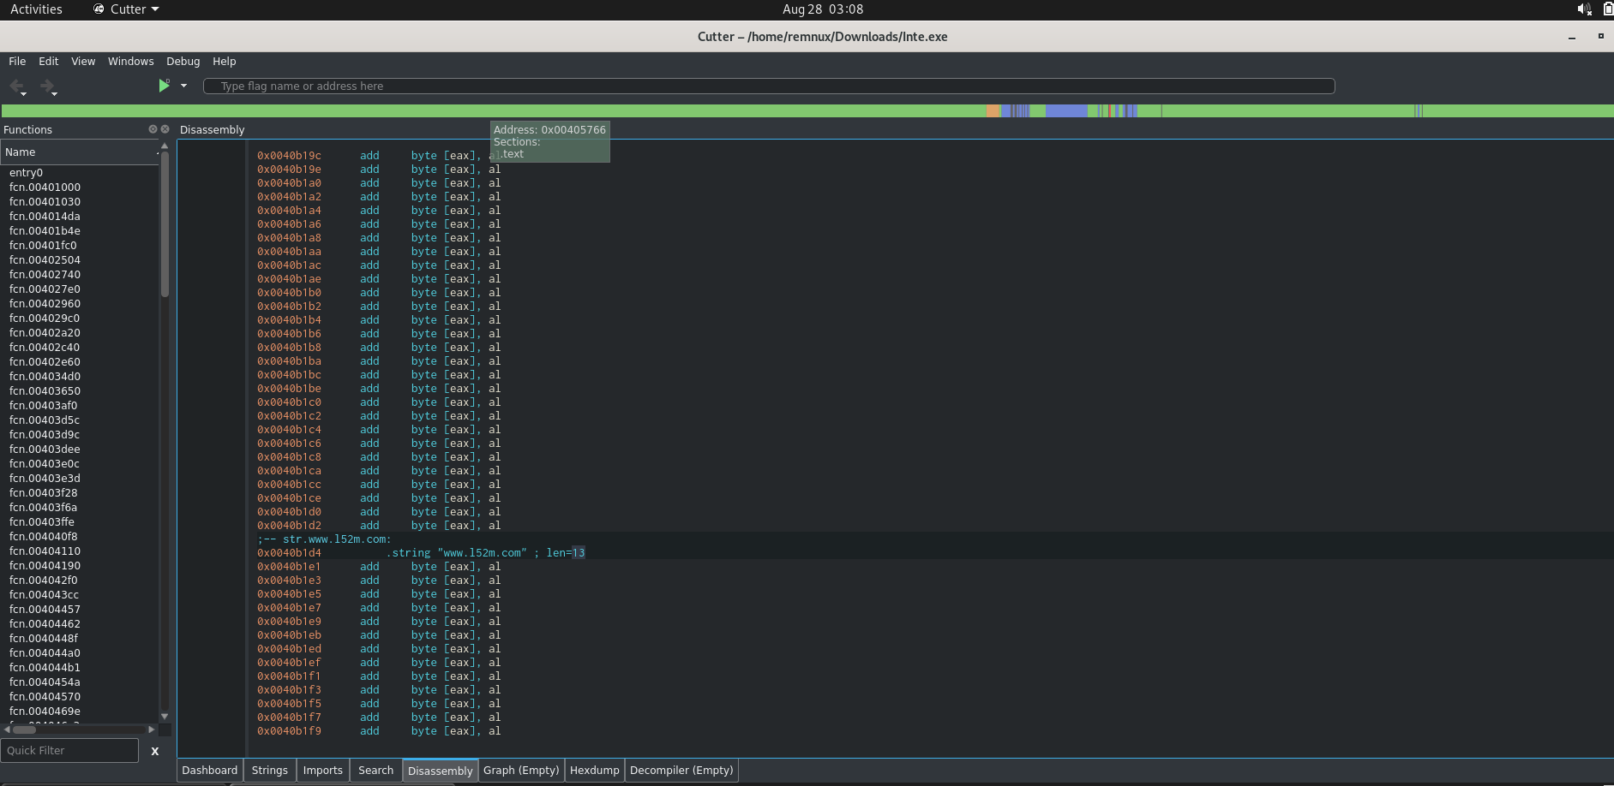Switch to the Search tab

[376, 771]
